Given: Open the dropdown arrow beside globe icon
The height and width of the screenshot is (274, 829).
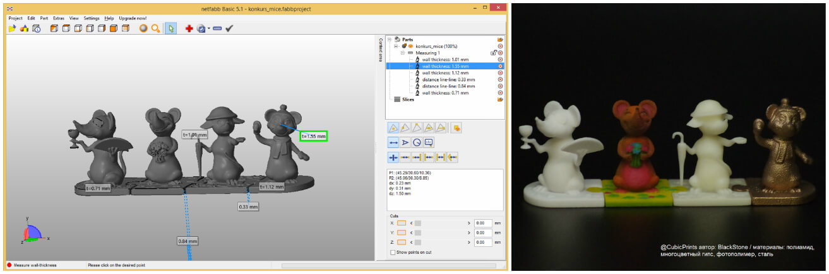Looking at the screenshot, I should pos(209,29).
